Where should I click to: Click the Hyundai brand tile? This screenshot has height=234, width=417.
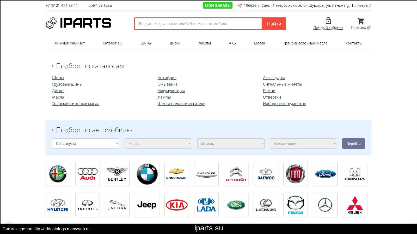[x=58, y=205]
